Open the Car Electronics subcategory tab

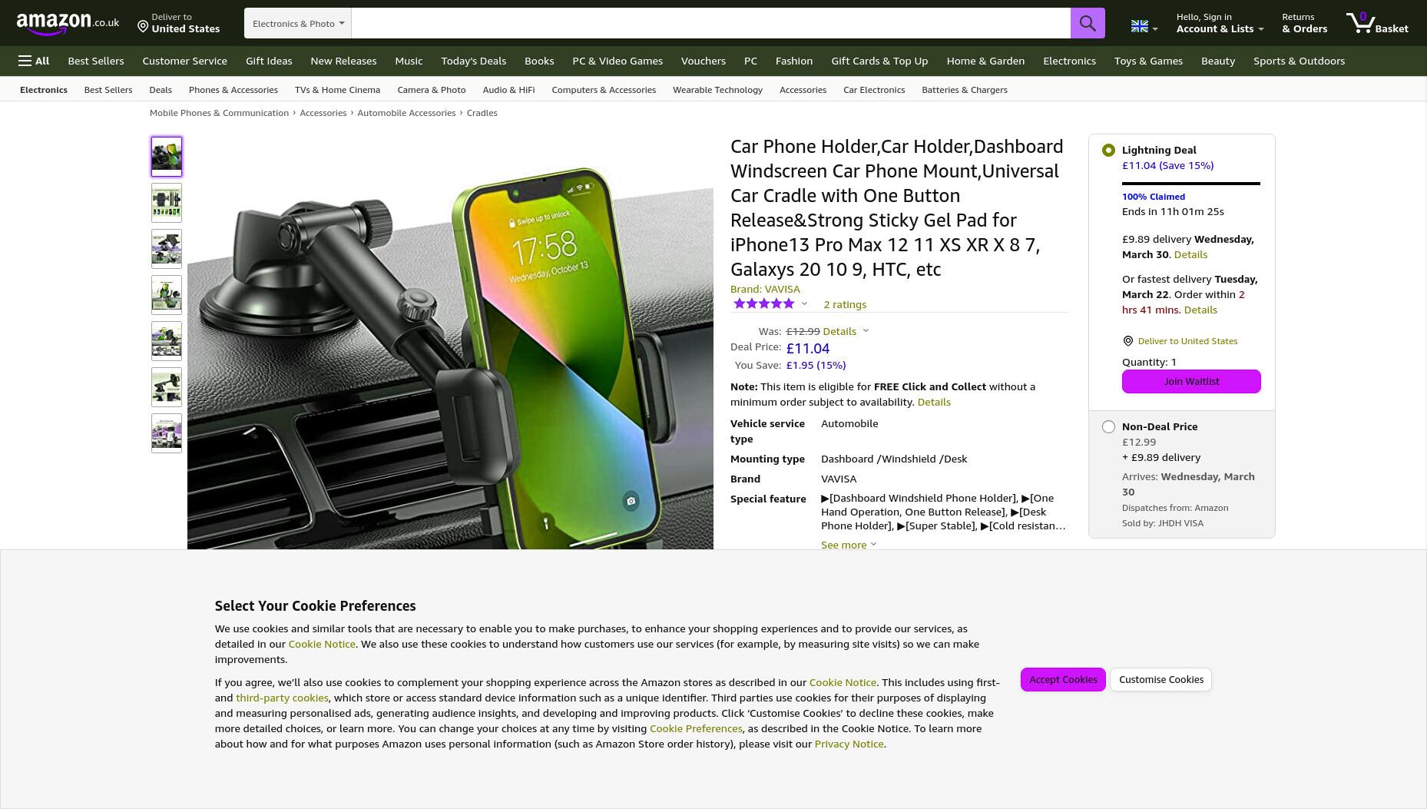(x=874, y=90)
